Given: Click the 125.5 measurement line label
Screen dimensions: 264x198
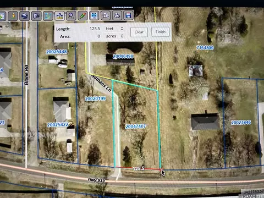Looking at the screenshot, I should click(x=139, y=168).
